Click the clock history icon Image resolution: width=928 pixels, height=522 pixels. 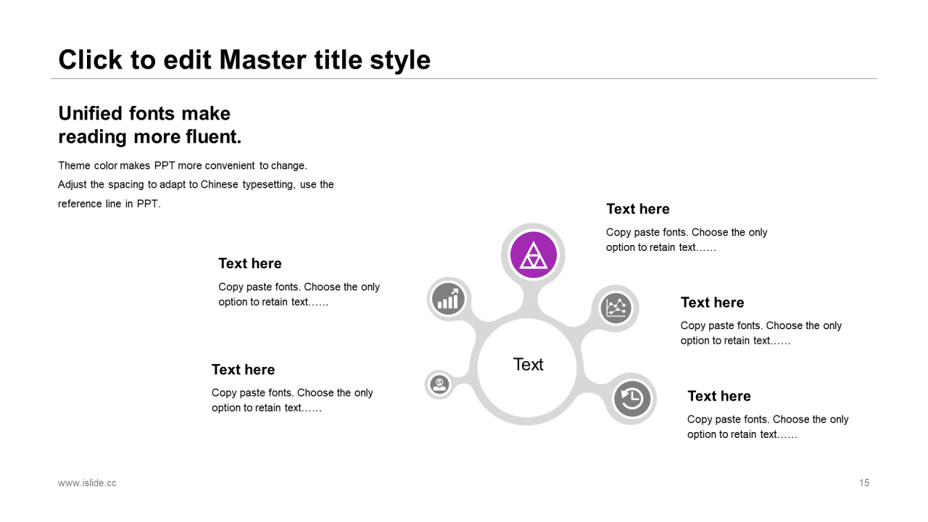click(x=632, y=399)
